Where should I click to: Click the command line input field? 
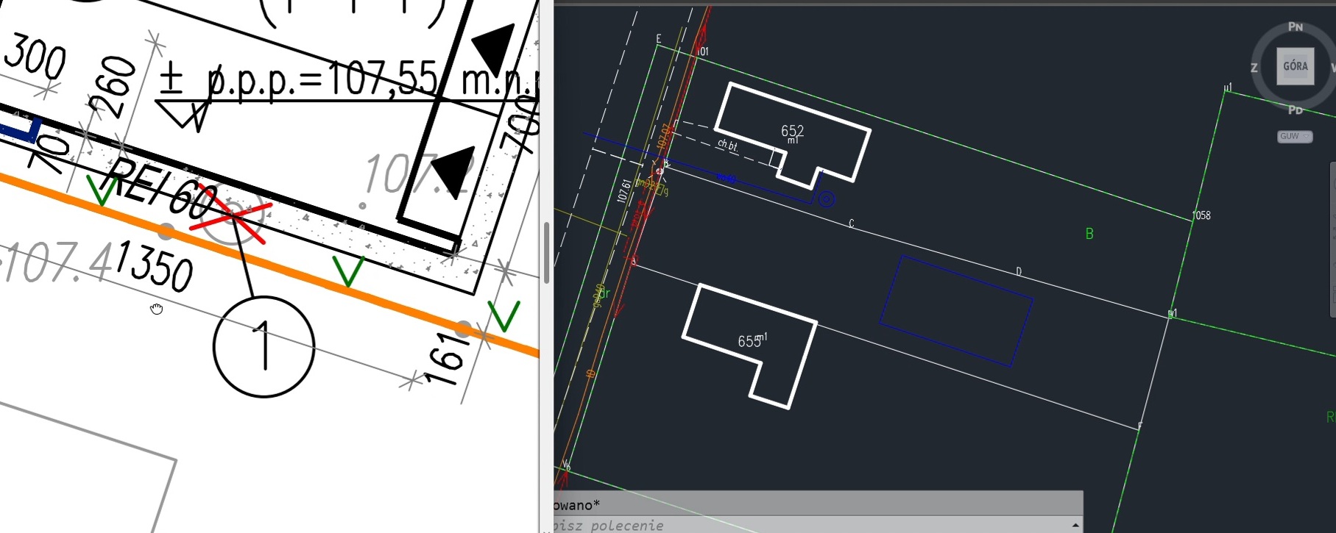810,525
